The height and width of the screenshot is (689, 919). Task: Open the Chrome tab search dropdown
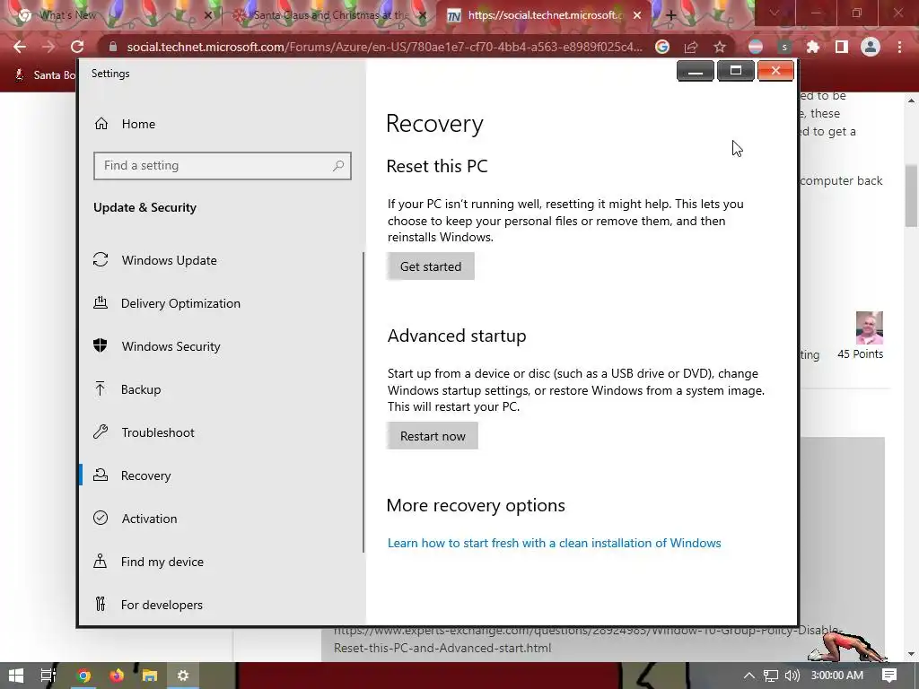774,13
